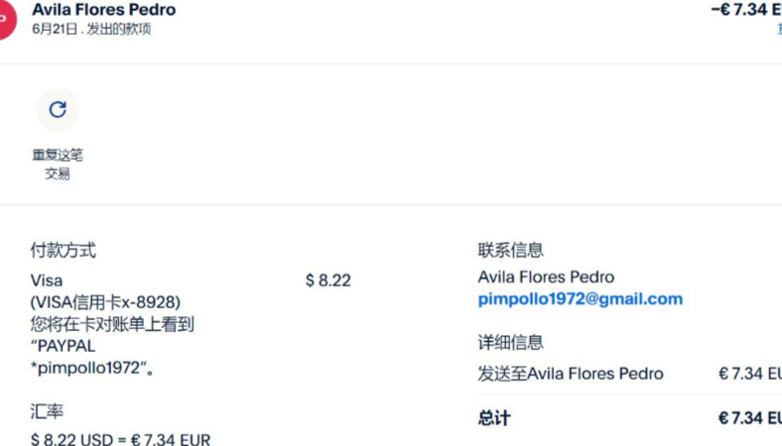782x446 pixels.
Task: Select the Visa payment method name
Action: tap(47, 280)
